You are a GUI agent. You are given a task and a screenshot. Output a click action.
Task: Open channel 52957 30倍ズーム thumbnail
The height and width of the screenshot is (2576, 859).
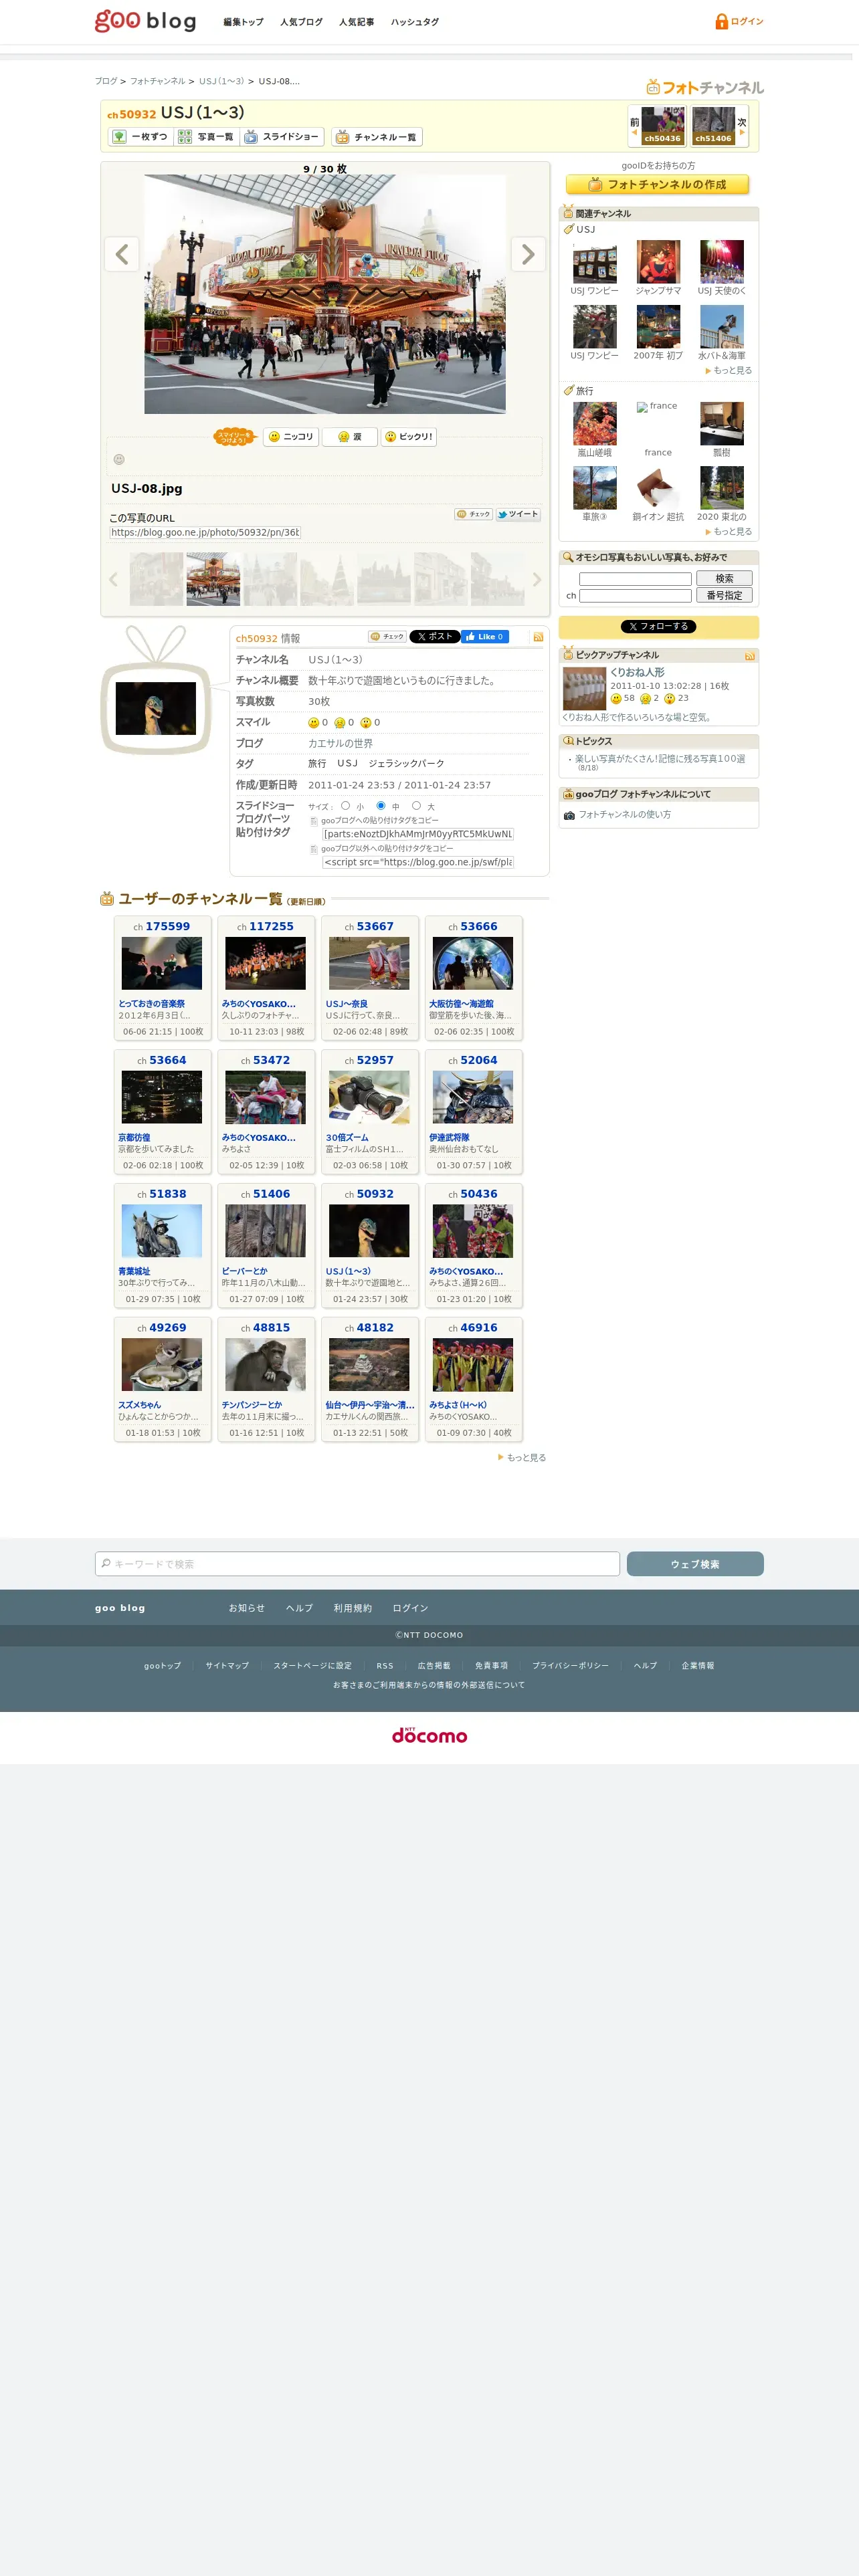pyautogui.click(x=369, y=1097)
